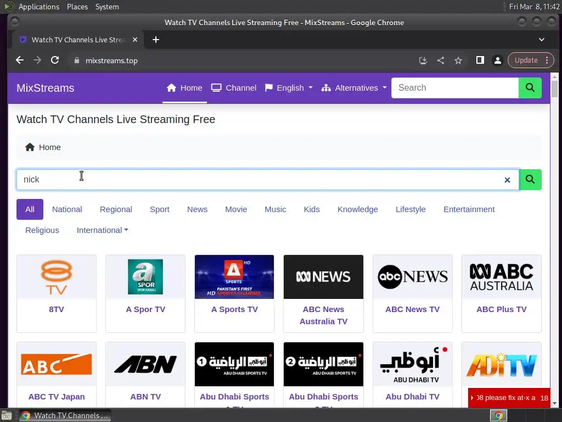
Task: Open Chrome's three-dot menu
Action: pyautogui.click(x=547, y=60)
